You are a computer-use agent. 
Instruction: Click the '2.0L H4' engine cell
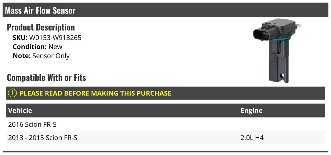[252, 138]
